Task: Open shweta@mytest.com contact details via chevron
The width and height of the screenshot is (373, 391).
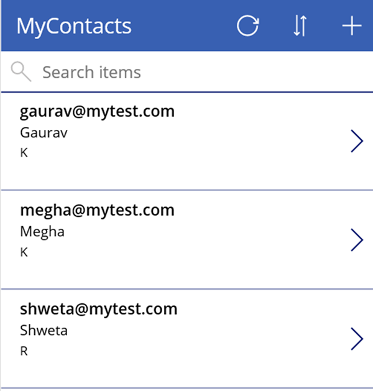Action: click(356, 339)
